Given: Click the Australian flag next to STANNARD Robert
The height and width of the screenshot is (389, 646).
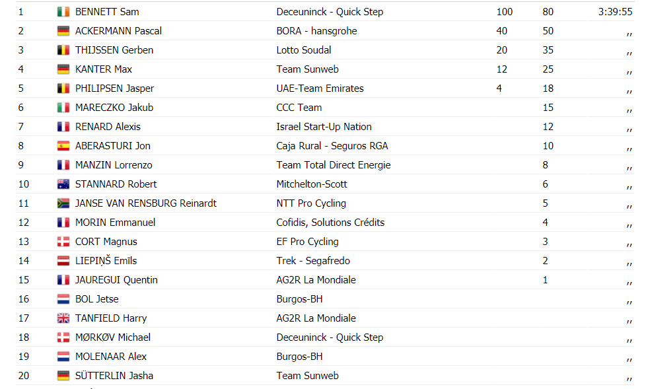Looking at the screenshot, I should [x=63, y=184].
